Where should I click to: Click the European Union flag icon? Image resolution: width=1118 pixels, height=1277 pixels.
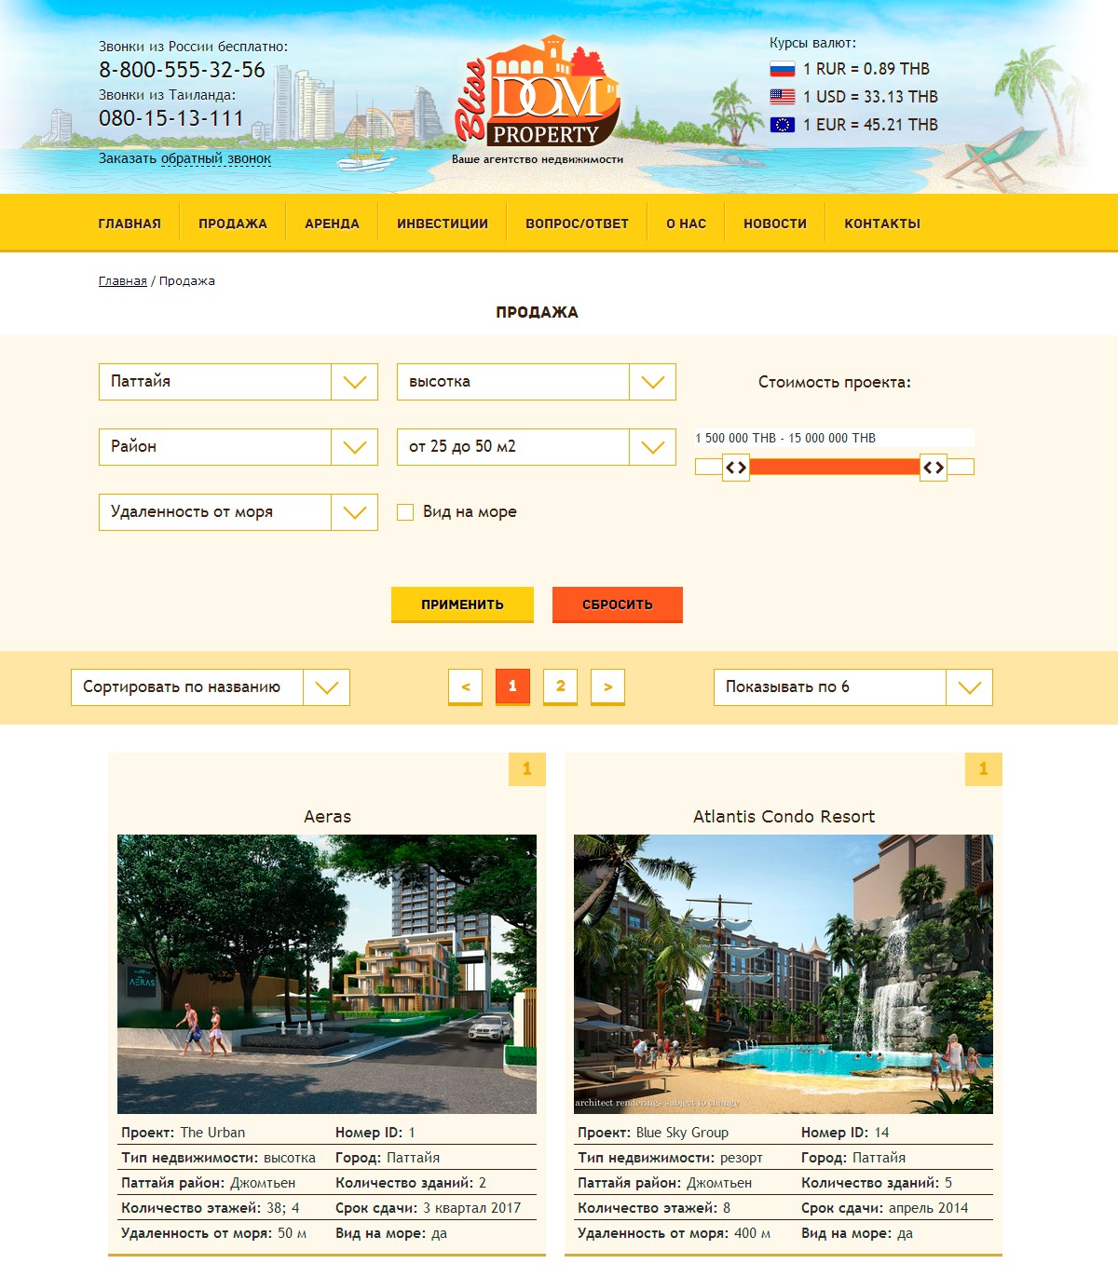[x=783, y=125]
